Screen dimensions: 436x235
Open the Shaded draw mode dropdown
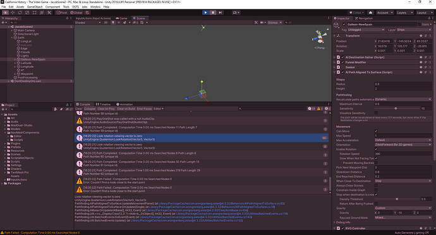[x=88, y=23]
